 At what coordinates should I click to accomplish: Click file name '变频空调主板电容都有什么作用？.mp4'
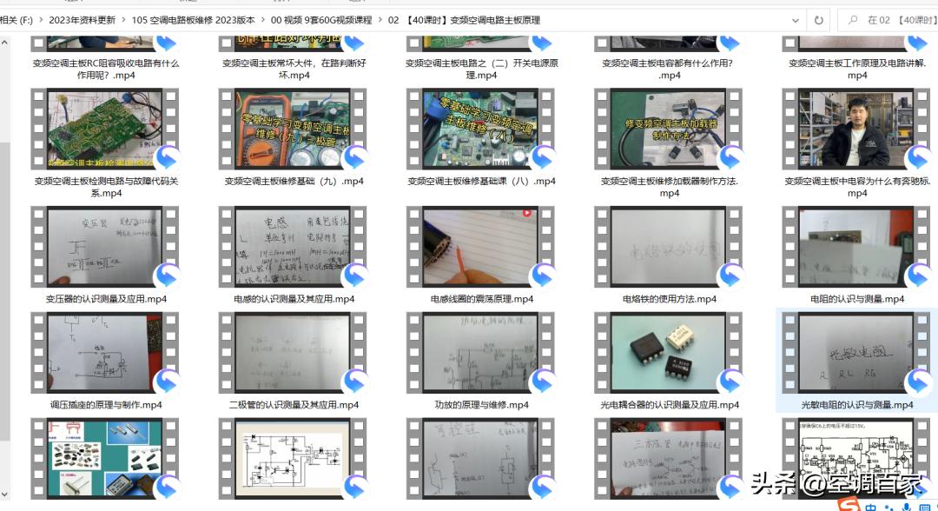click(x=669, y=69)
